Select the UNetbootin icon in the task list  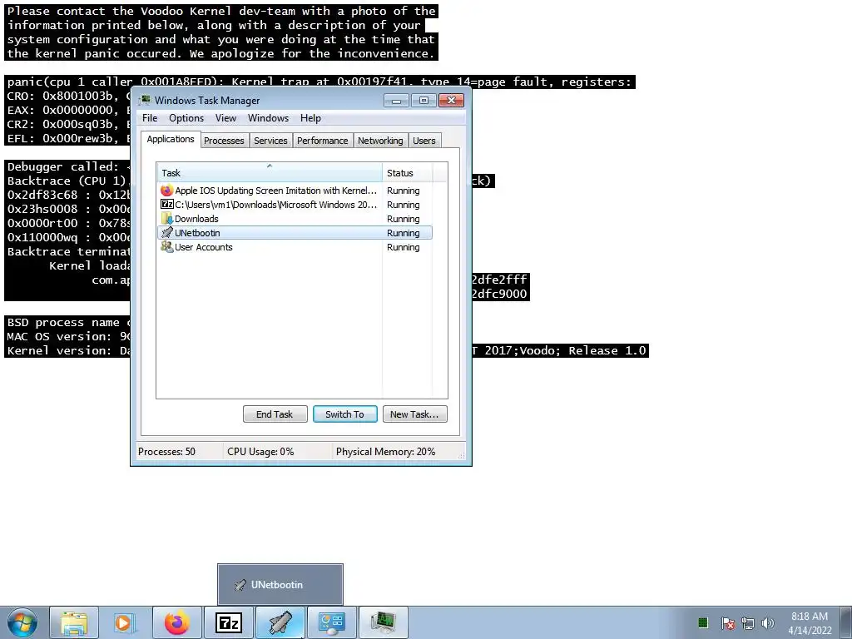[166, 233]
